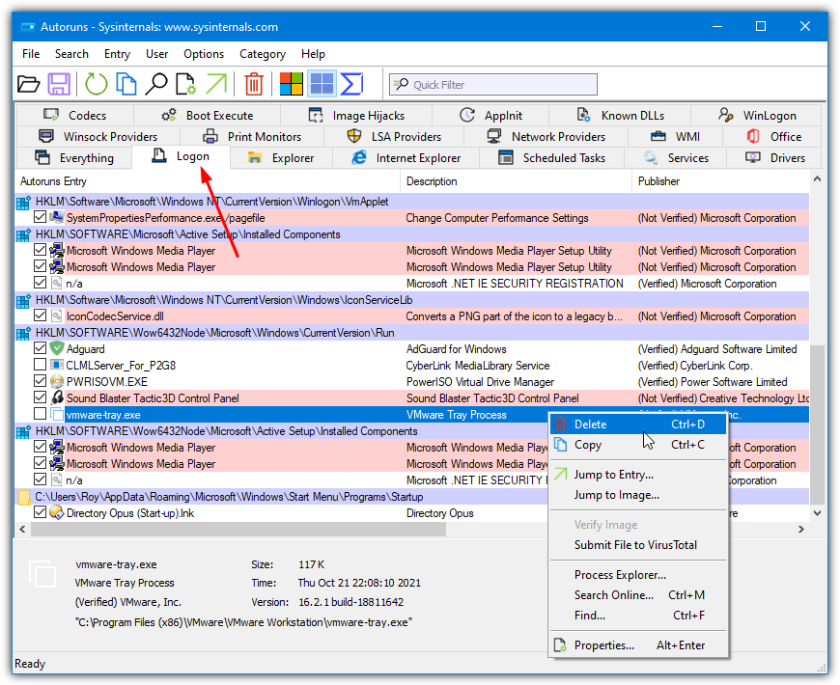The height and width of the screenshot is (685, 840).
Task: Select the 'AdGuard for Windows' description cell
Action: (457, 349)
